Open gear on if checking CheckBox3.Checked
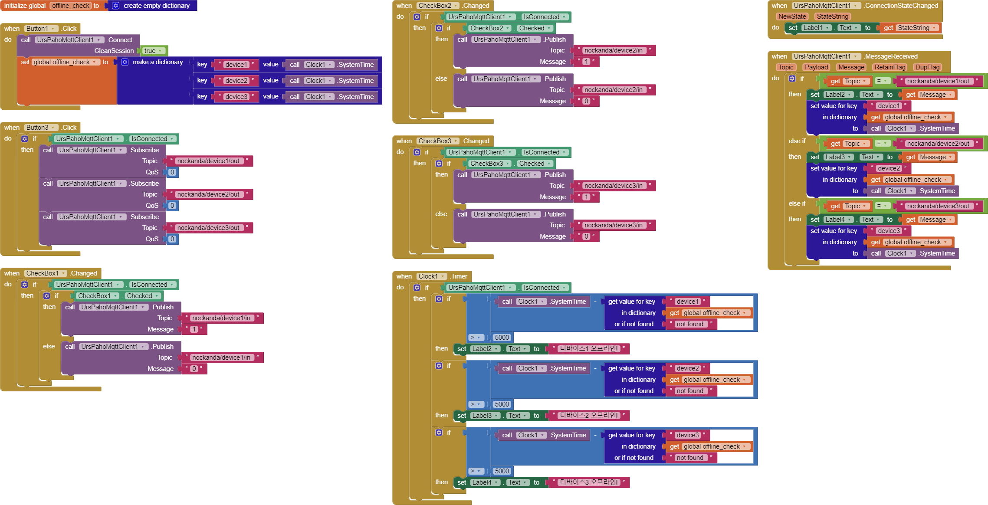Viewport: 988px width, 505px height. coord(439,164)
